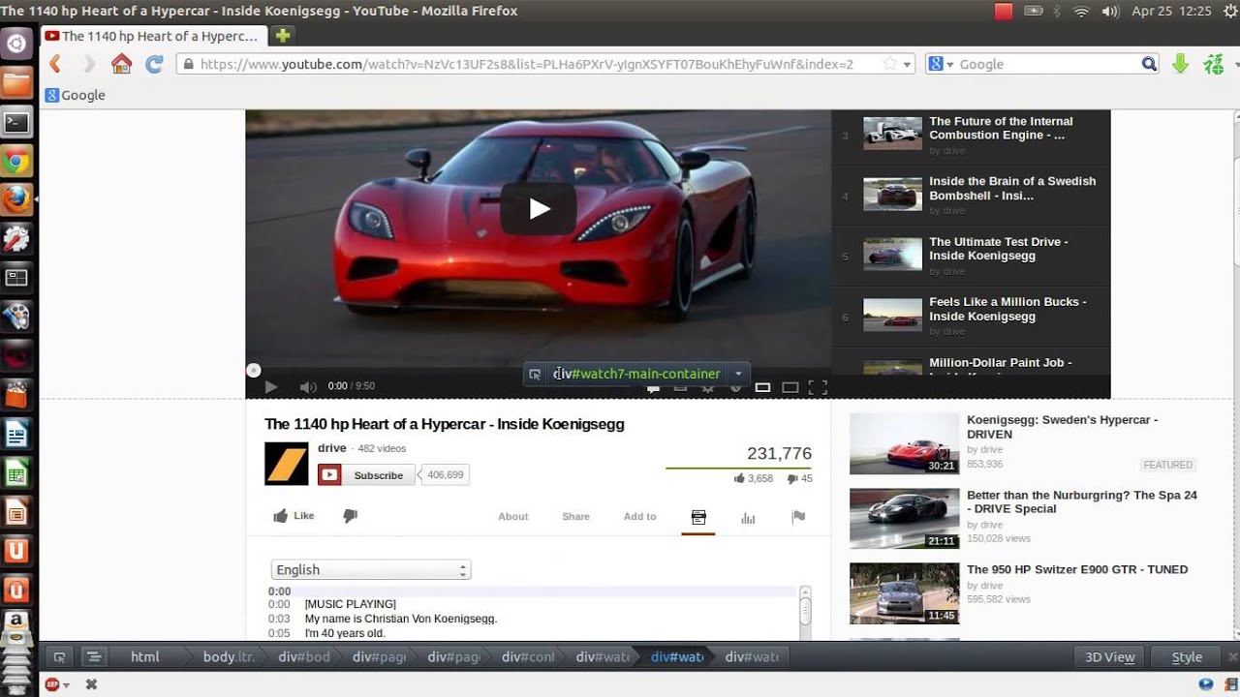Screen dimensions: 1240x697
Task: Click the search magnifier icon
Action: click(x=1149, y=64)
